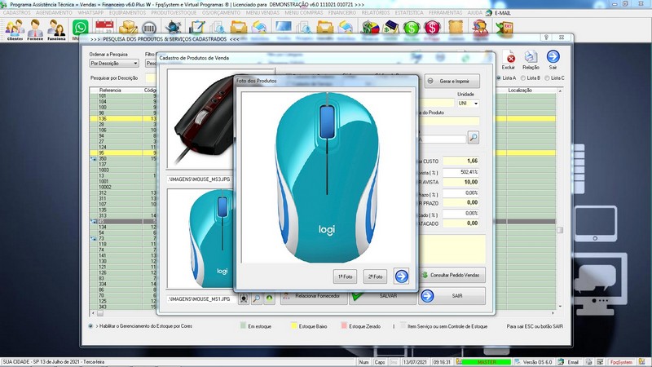Open the Unidade UNI dropdown
Image resolution: width=652 pixels, height=367 pixels.
(x=468, y=104)
